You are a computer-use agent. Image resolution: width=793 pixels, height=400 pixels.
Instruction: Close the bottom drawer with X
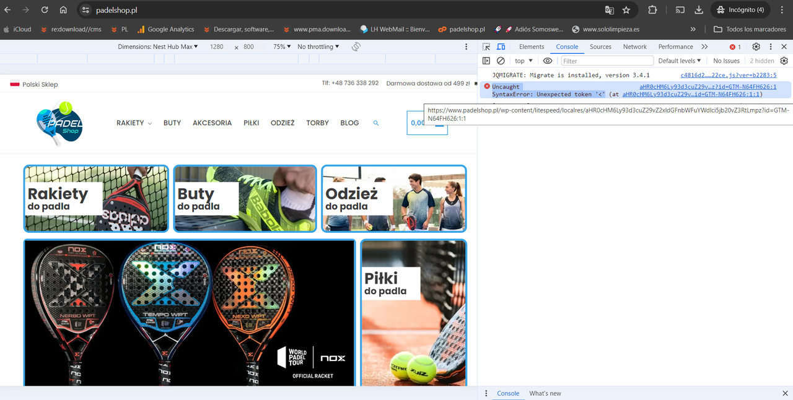785,393
